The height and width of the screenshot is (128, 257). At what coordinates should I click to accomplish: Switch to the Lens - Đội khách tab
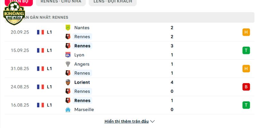pyautogui.click(x=113, y=2)
